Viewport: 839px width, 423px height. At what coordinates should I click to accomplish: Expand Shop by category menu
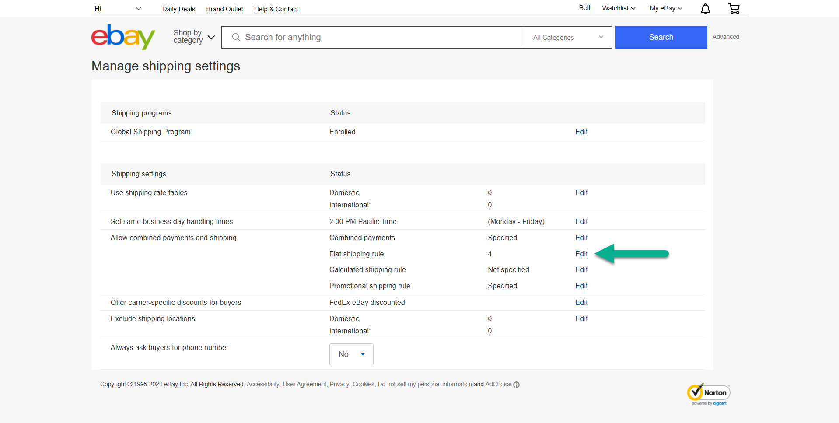194,37
